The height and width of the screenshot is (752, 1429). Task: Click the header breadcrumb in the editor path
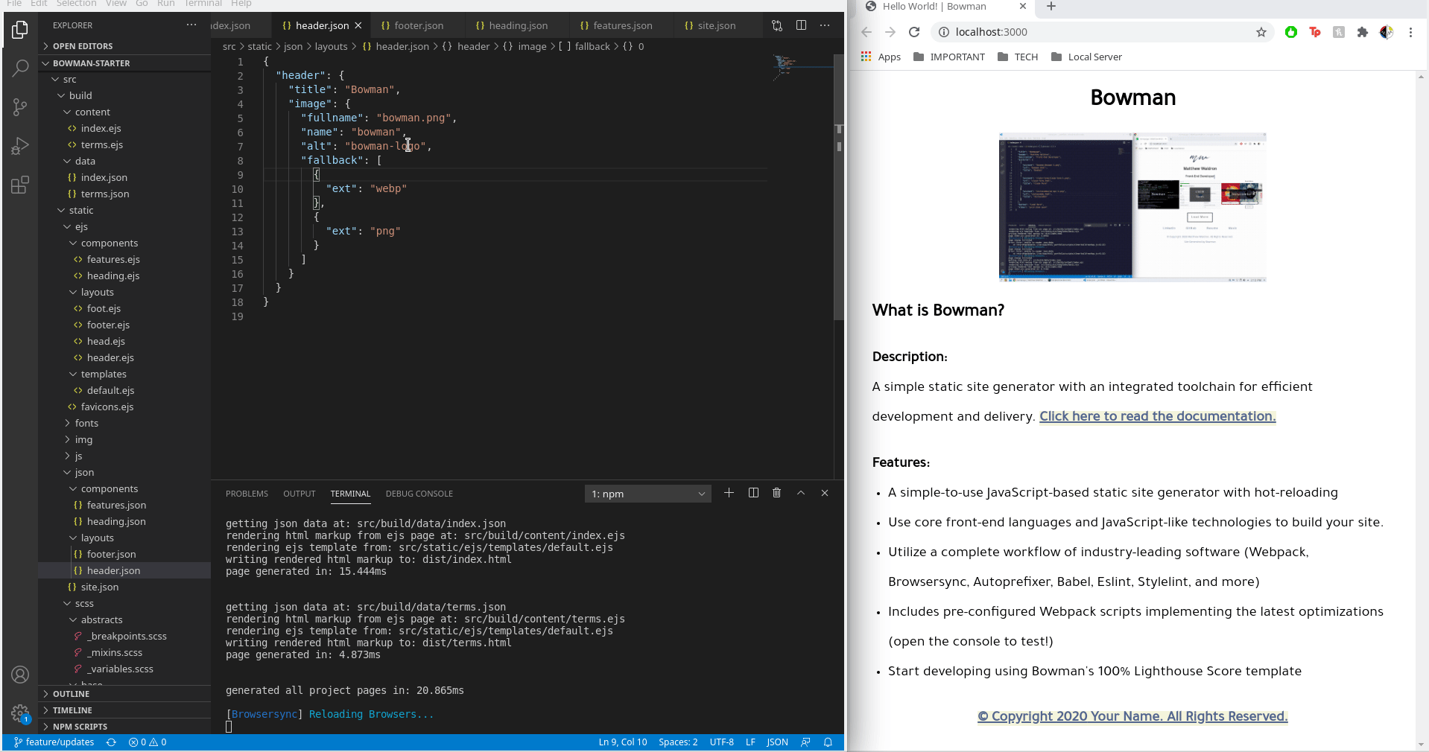coord(473,46)
